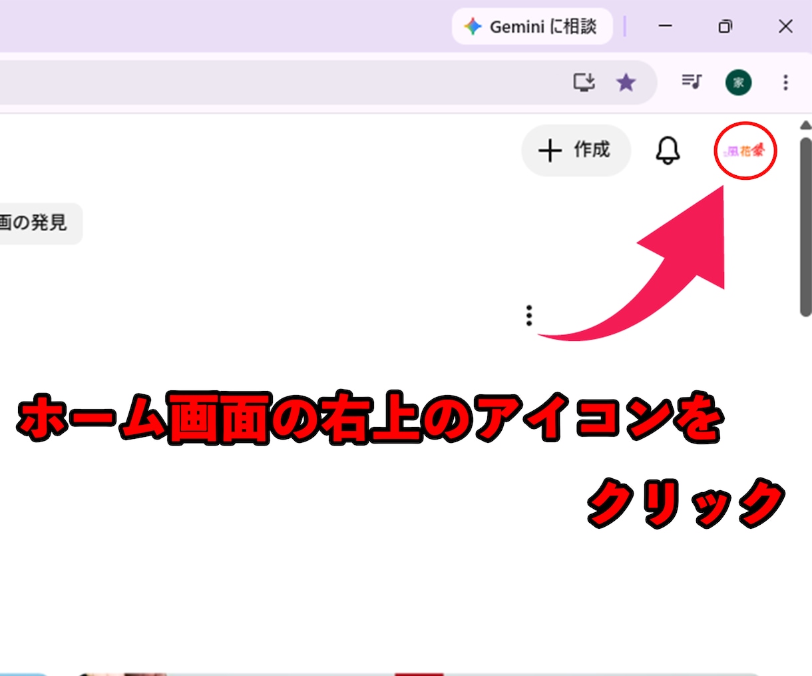
Task: Open the Chrome profile avatar 家
Action: 738,83
